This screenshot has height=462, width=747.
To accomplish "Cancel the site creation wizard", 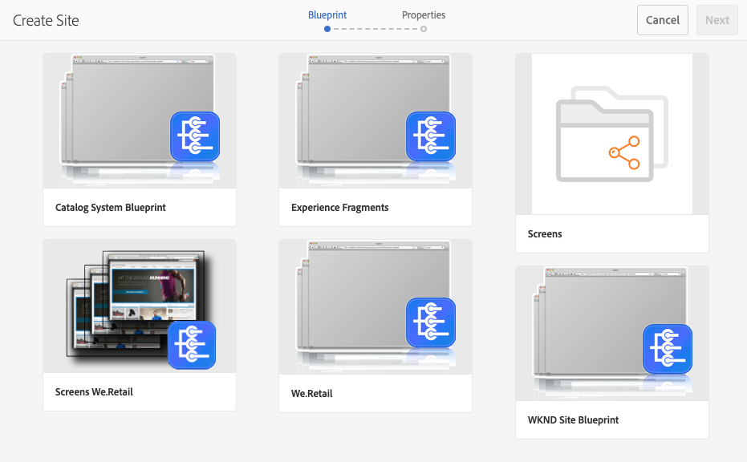I will point(663,20).
